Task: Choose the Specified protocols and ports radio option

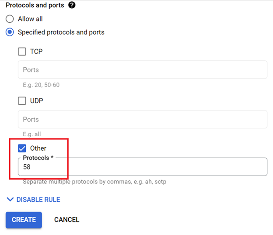Action: [10, 32]
